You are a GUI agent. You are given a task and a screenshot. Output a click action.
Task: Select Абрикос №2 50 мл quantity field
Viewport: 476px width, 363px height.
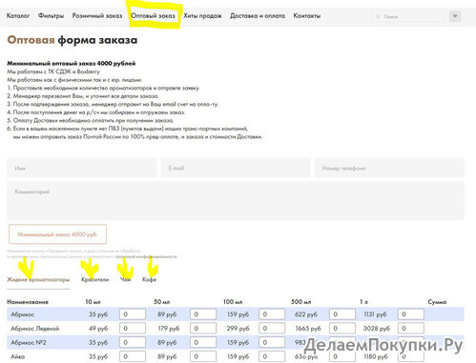click(203, 342)
